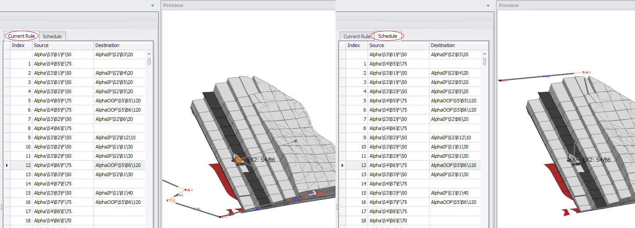Click row 12 pointer arrow in left table
This screenshot has height=228, width=635.
tap(6, 165)
